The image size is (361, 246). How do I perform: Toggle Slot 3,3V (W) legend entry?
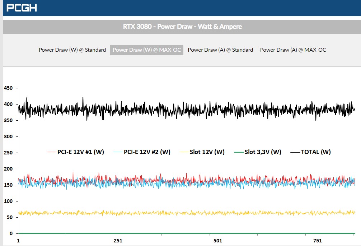(x=258, y=152)
